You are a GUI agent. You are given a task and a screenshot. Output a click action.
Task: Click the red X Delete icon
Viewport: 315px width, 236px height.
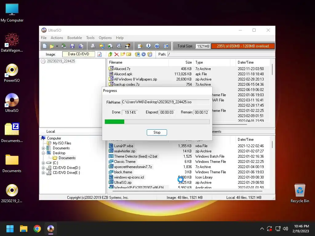117,54
